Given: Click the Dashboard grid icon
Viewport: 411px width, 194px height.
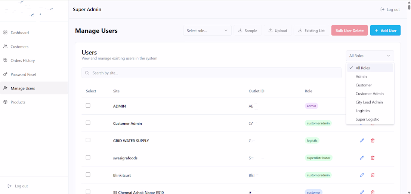Looking at the screenshot, I should pyautogui.click(x=5, y=33).
